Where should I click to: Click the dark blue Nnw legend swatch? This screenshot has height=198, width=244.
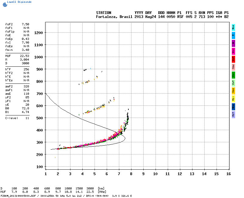pyautogui.click(x=233, y=106)
